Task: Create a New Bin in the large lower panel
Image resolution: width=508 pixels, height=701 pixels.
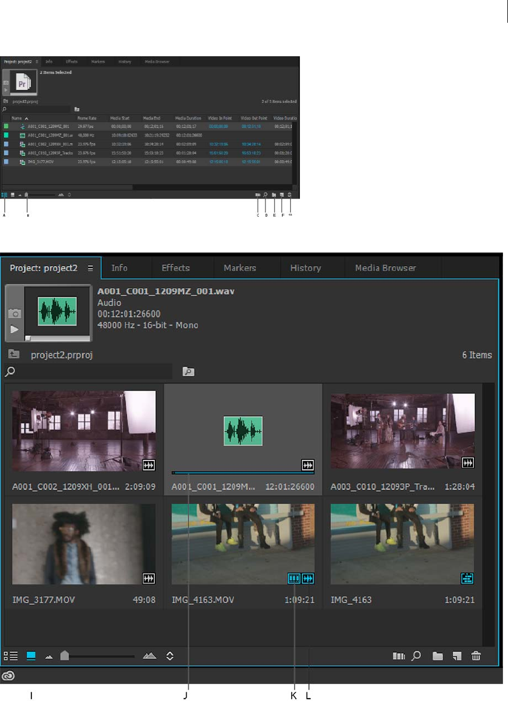Action: (437, 656)
